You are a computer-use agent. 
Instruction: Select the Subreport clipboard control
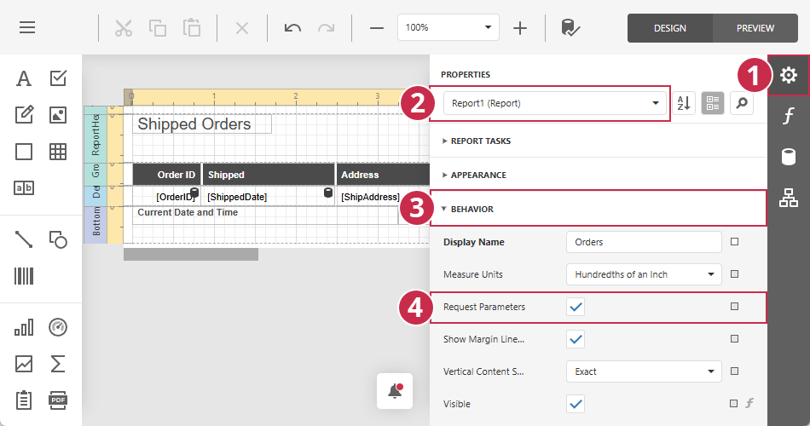click(x=24, y=400)
